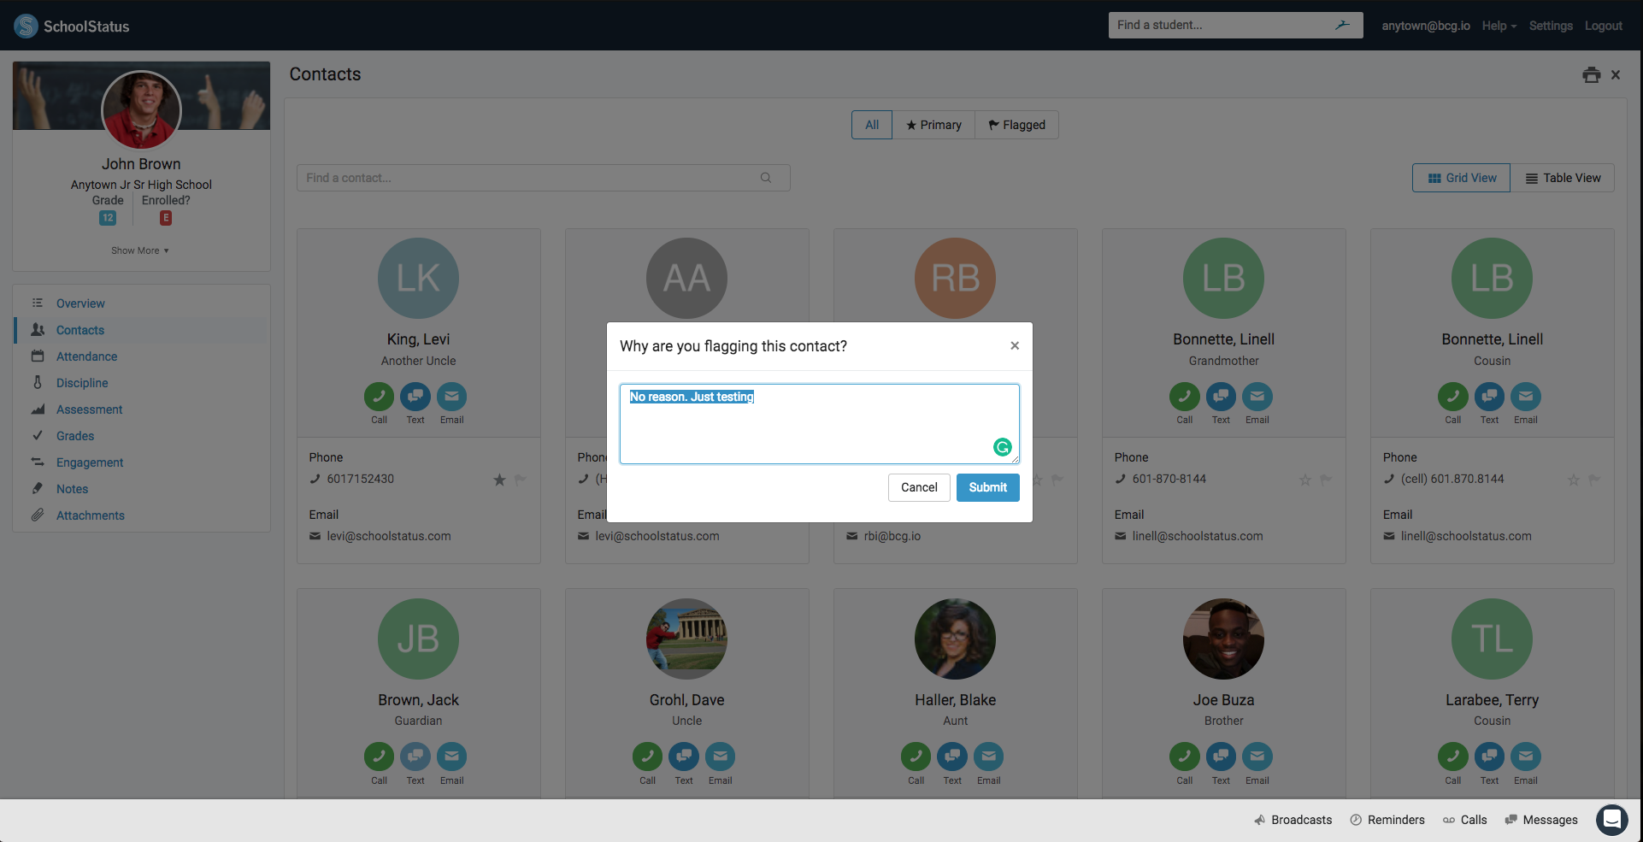Click the search icon in Find a contact
The width and height of the screenshot is (1643, 842).
pyautogui.click(x=766, y=178)
